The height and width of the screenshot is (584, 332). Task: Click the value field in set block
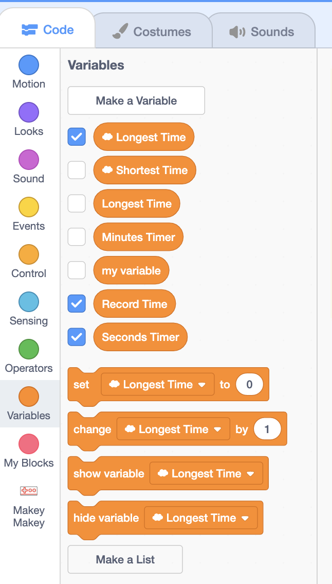pyautogui.click(x=249, y=385)
